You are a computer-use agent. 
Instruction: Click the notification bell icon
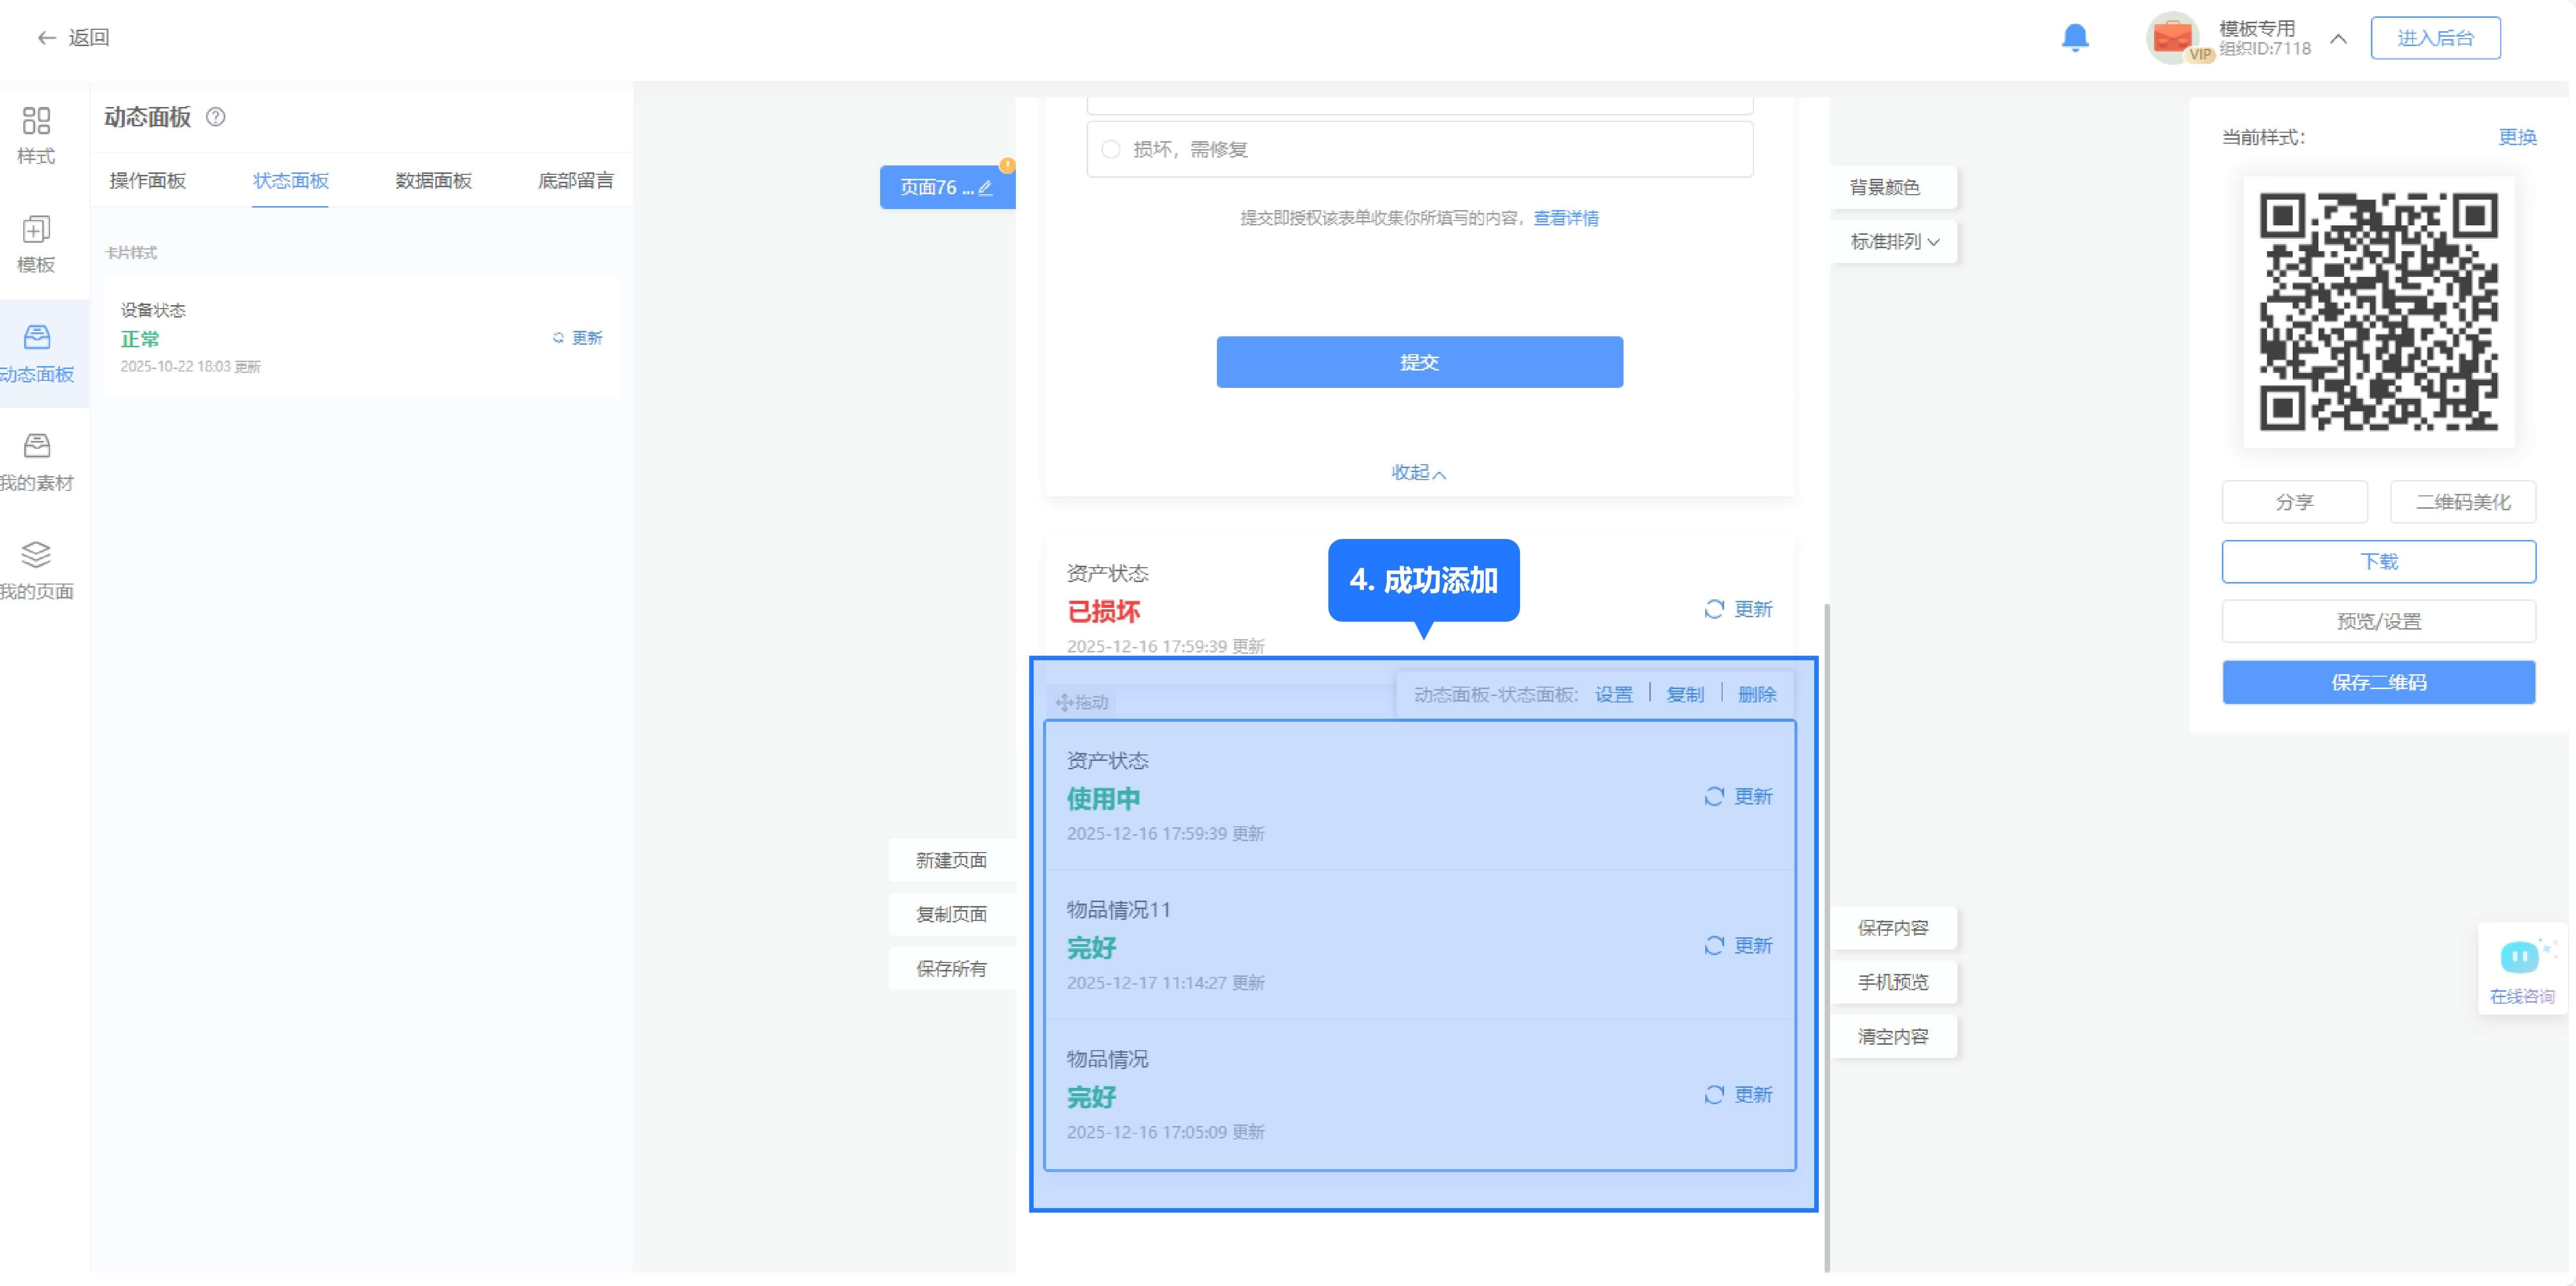(2075, 37)
